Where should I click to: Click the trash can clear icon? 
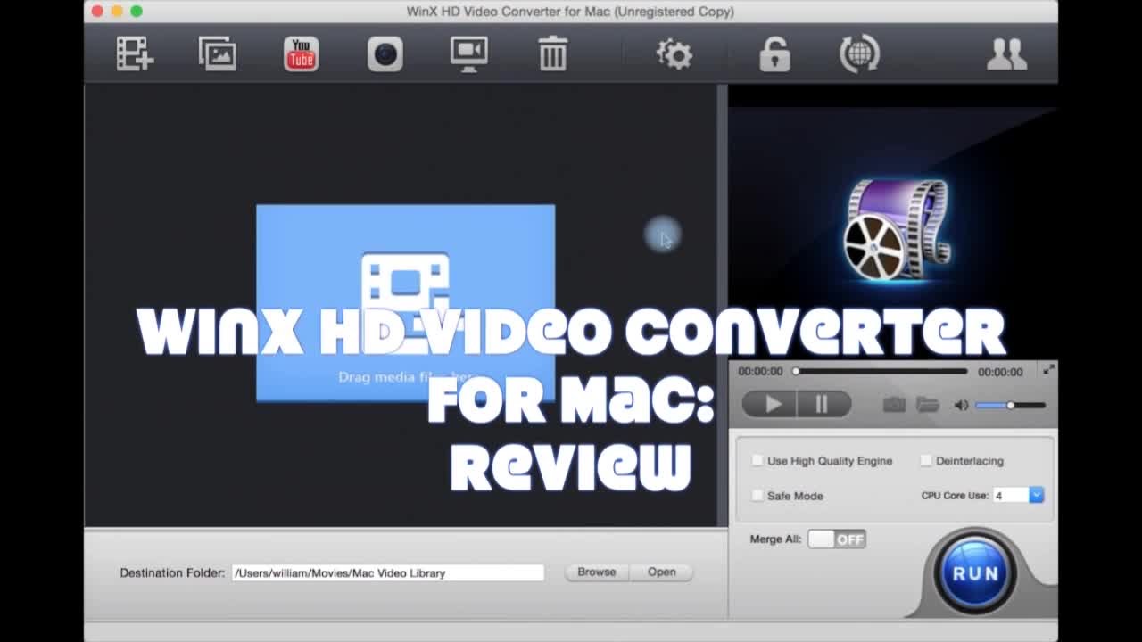pyautogui.click(x=552, y=53)
